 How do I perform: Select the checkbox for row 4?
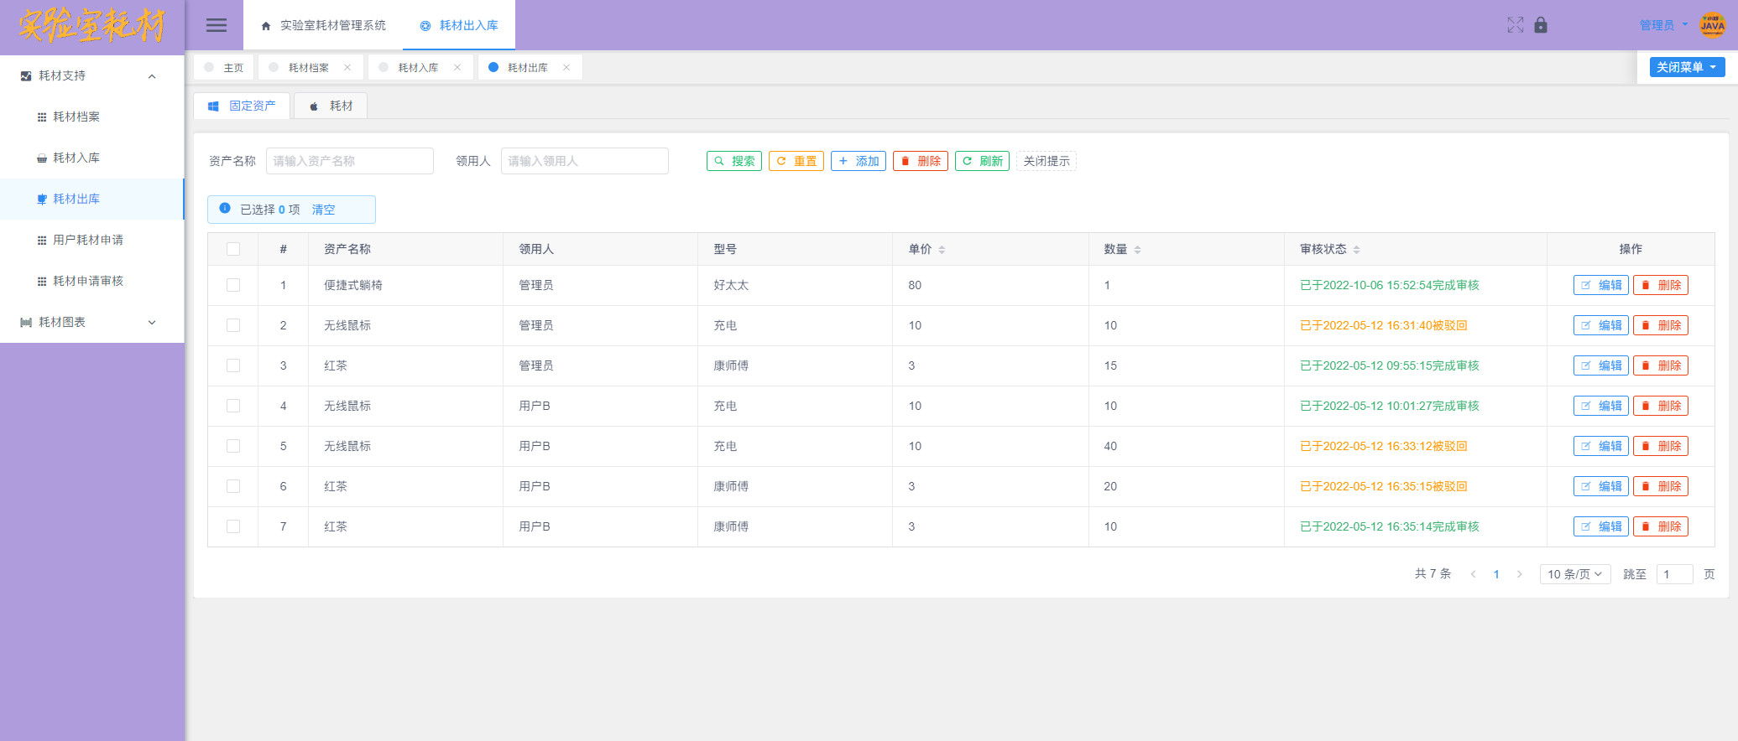tap(233, 406)
